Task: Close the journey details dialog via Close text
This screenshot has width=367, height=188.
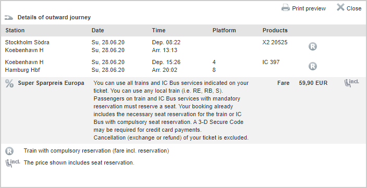Action: (x=354, y=8)
